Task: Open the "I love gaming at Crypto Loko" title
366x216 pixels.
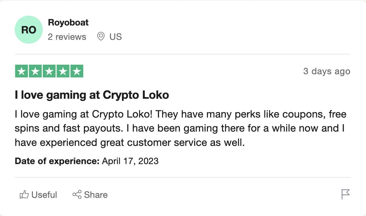Action: pos(92,95)
